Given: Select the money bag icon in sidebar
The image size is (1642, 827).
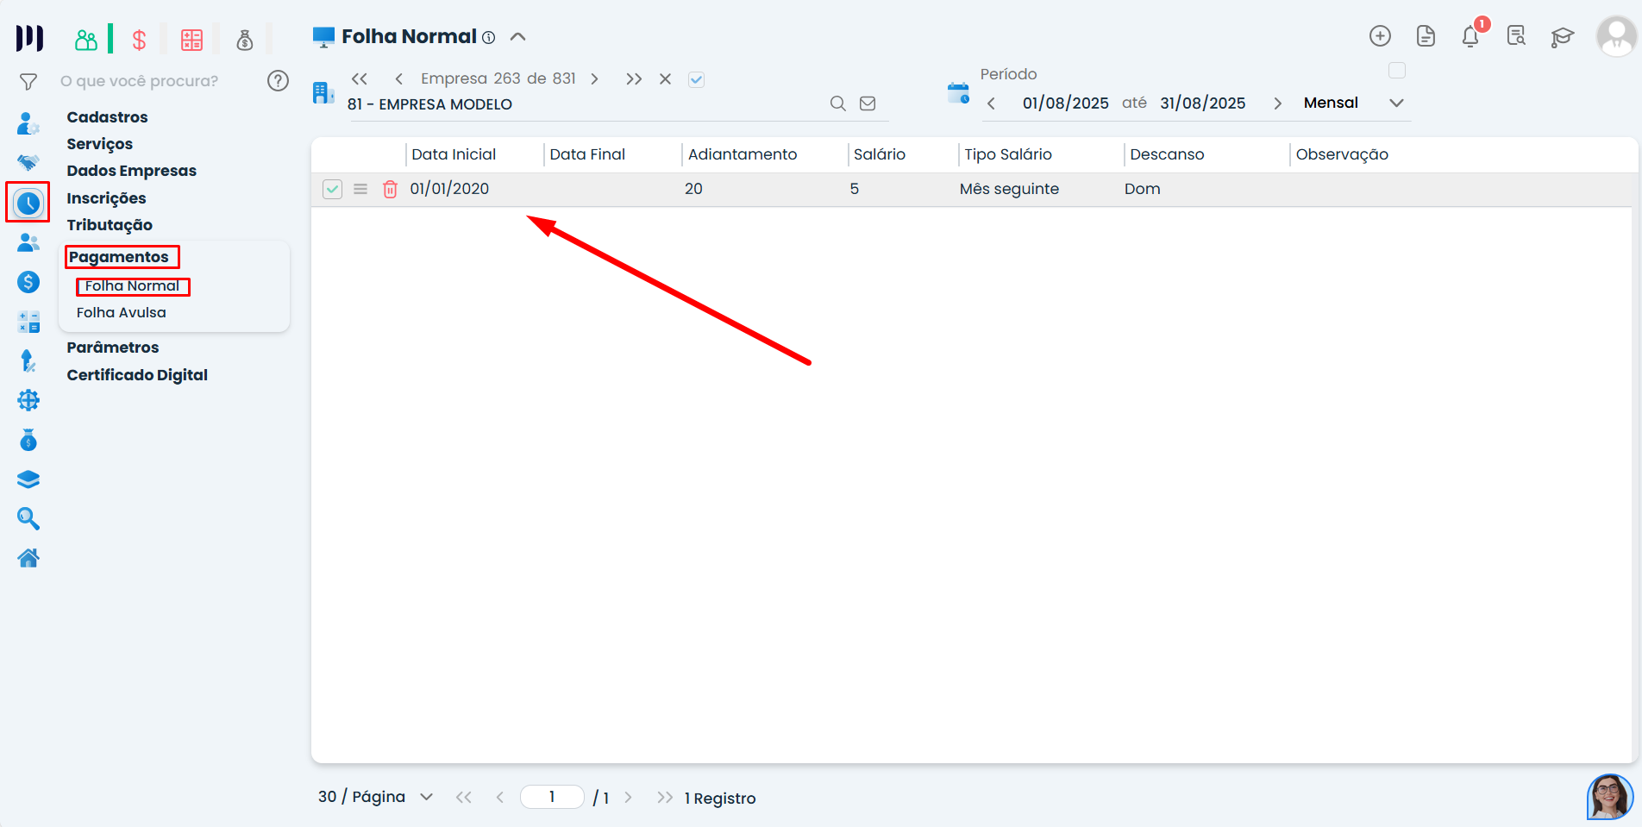Looking at the screenshot, I should tap(28, 440).
